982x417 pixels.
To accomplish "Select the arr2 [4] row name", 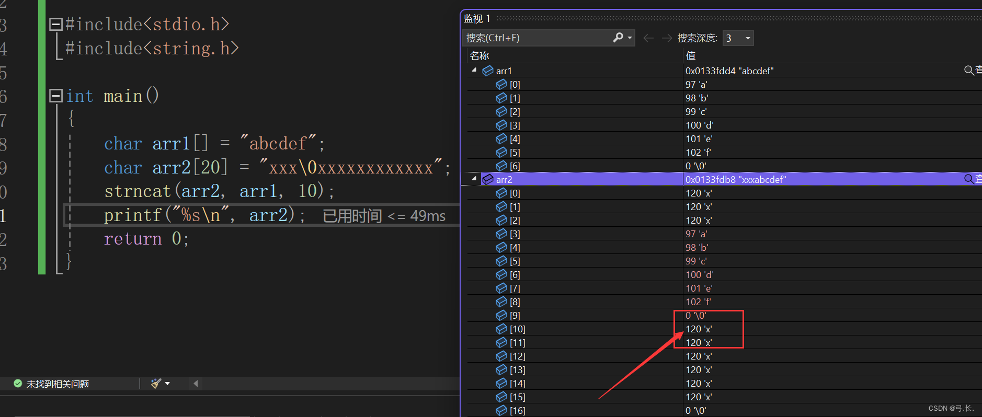I will [515, 247].
